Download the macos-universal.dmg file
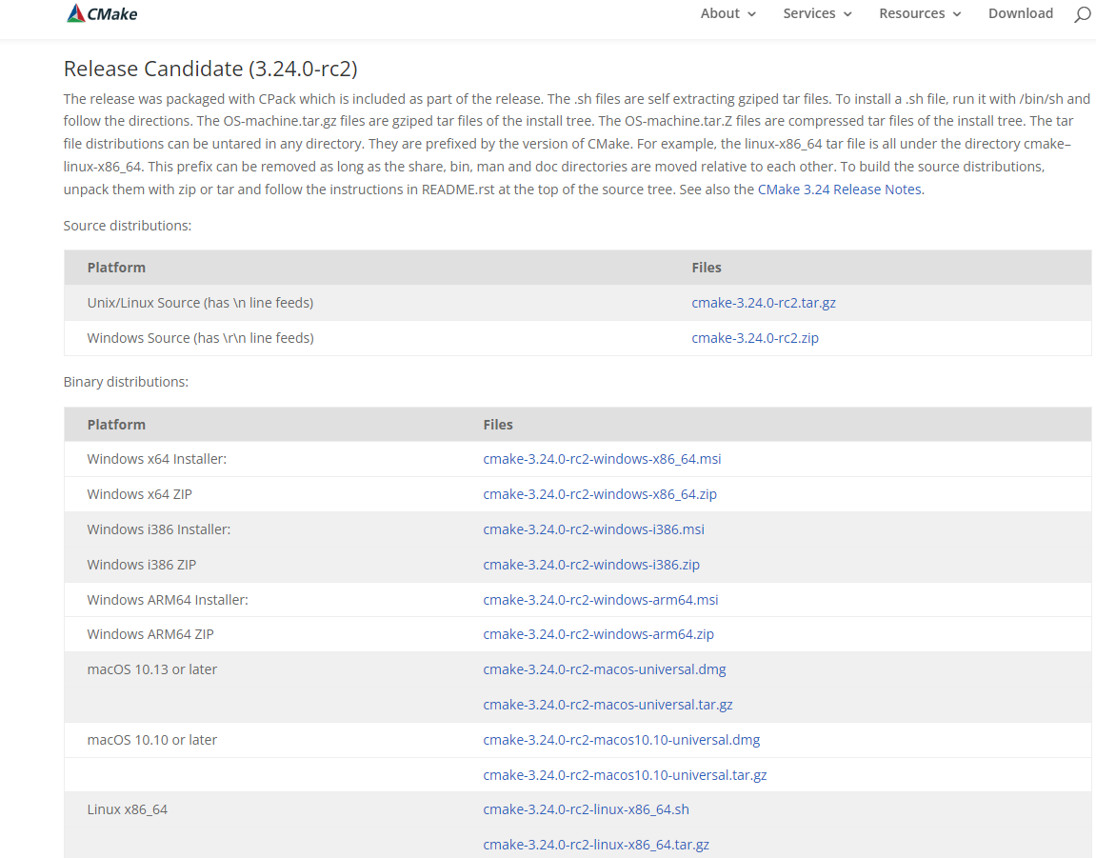 click(x=605, y=669)
